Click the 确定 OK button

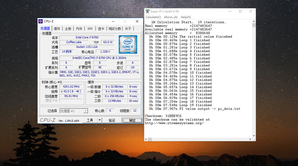[x=132, y=120]
